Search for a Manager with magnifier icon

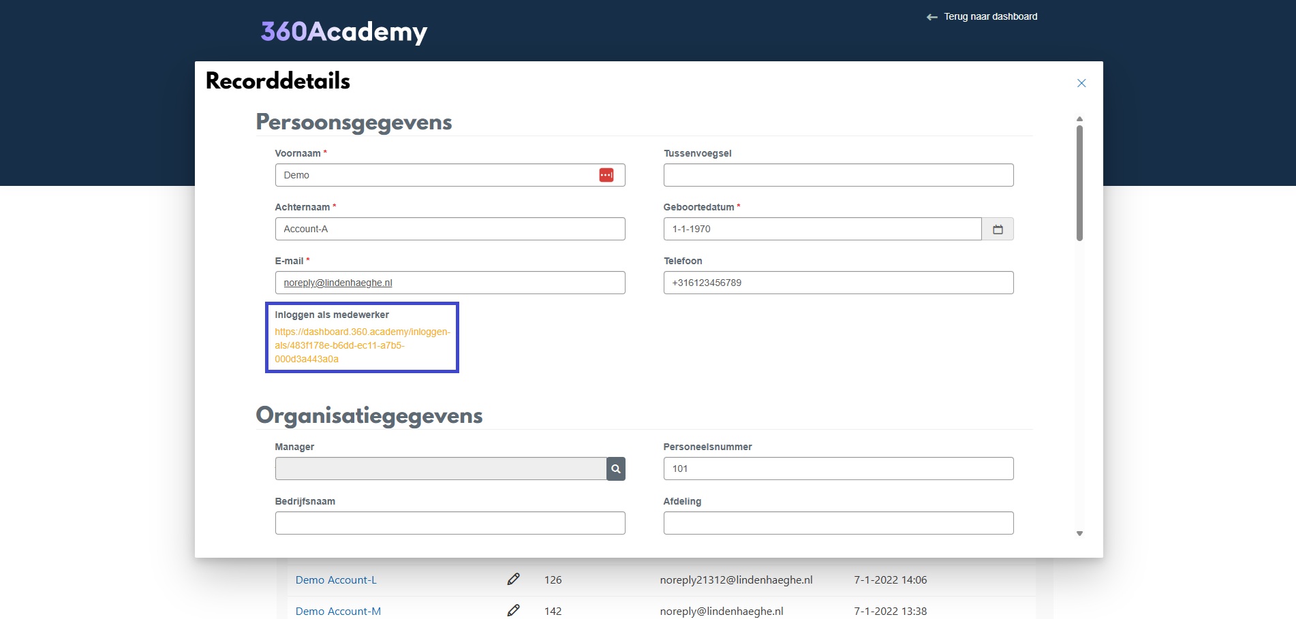pos(616,469)
